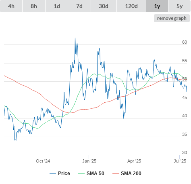Viewport: 191px width, 184px height.
Task: Click the red SMA 200 line swatch
Action: click(116, 173)
